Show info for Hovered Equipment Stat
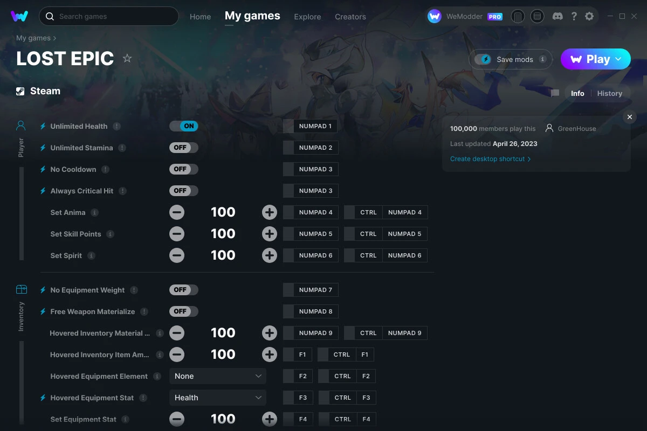The image size is (647, 431). click(x=143, y=398)
